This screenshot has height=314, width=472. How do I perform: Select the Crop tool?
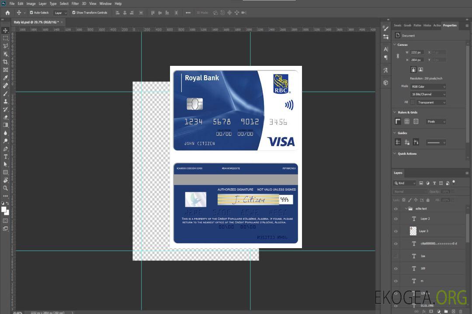5,62
